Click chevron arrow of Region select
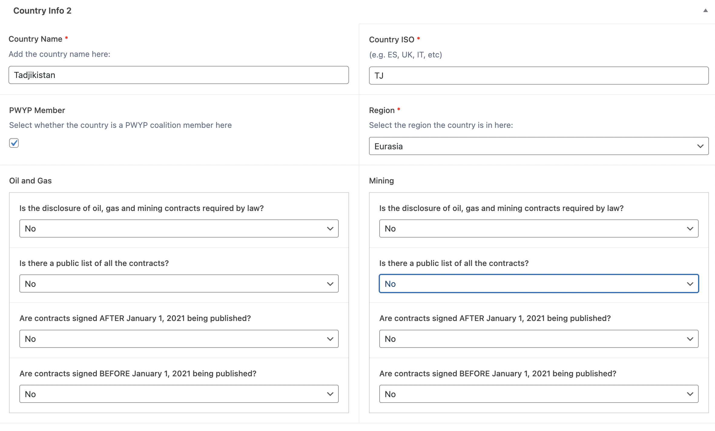Viewport: 715px width, 431px height. 700,146
